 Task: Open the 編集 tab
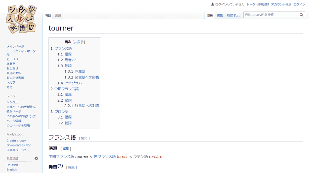coord(220,15)
